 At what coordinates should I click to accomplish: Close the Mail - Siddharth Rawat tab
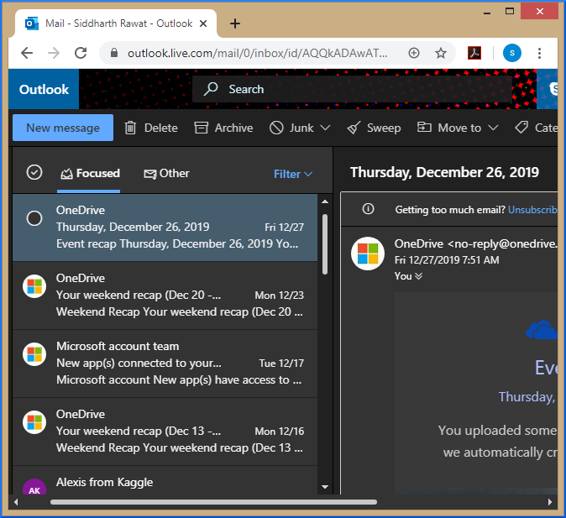pyautogui.click(x=203, y=24)
